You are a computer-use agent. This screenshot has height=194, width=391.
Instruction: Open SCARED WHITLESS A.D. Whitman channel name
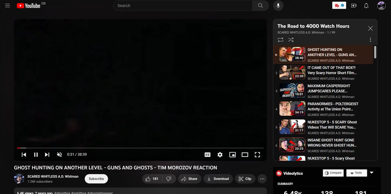pyautogui.click(x=53, y=176)
